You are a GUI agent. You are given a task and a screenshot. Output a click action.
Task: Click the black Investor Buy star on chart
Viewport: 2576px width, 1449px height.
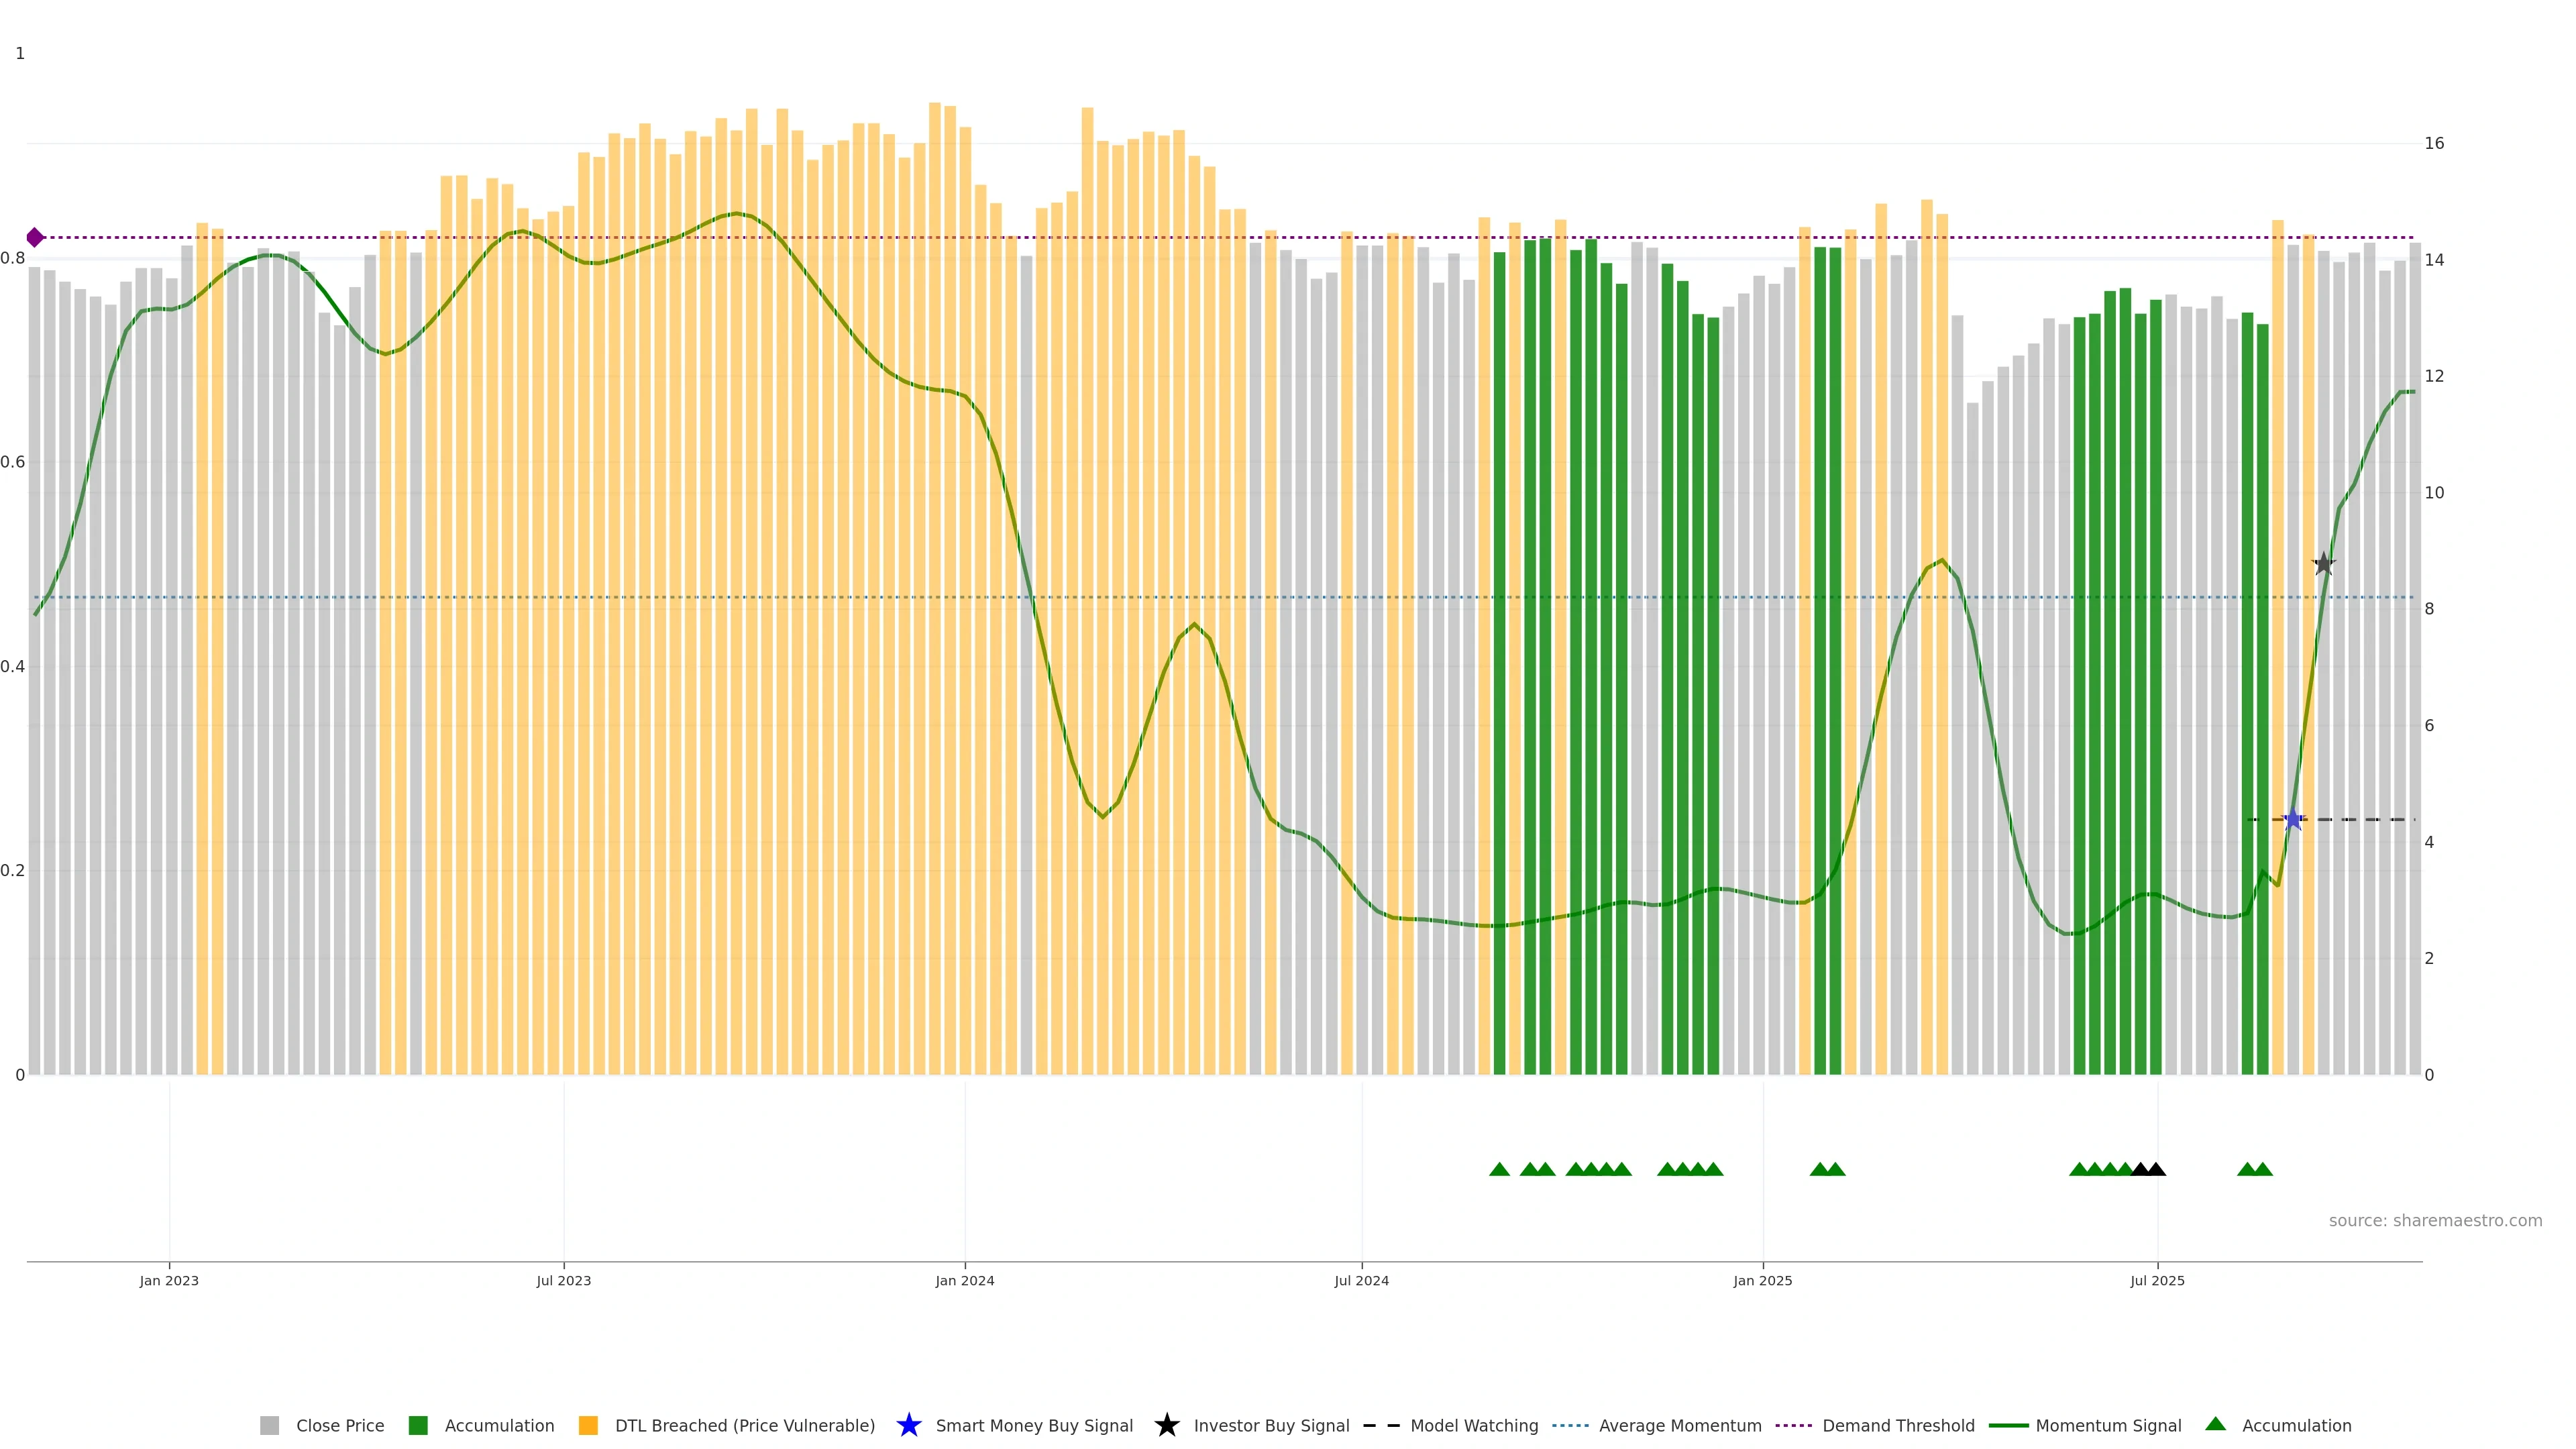point(2324,564)
